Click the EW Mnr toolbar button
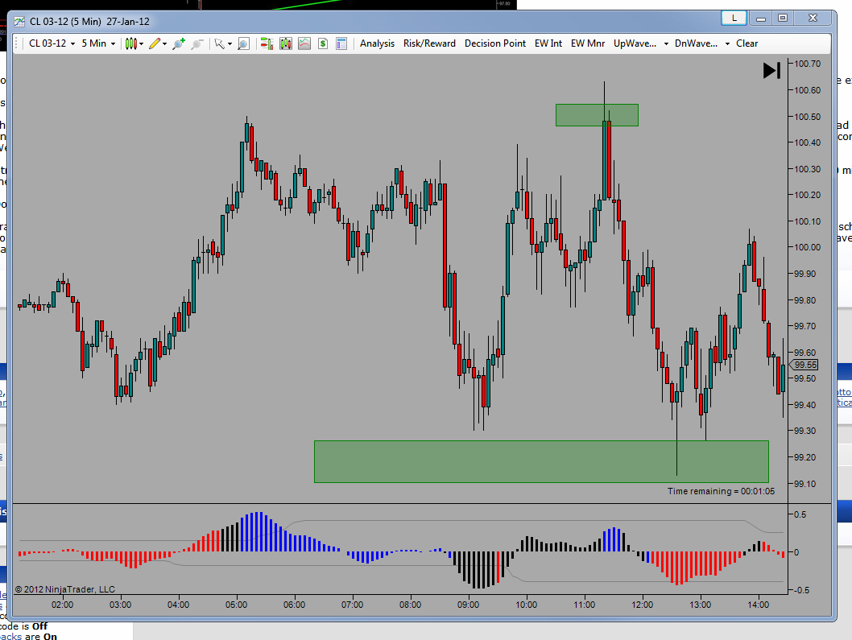Image resolution: width=852 pixels, height=640 pixels. [x=587, y=43]
